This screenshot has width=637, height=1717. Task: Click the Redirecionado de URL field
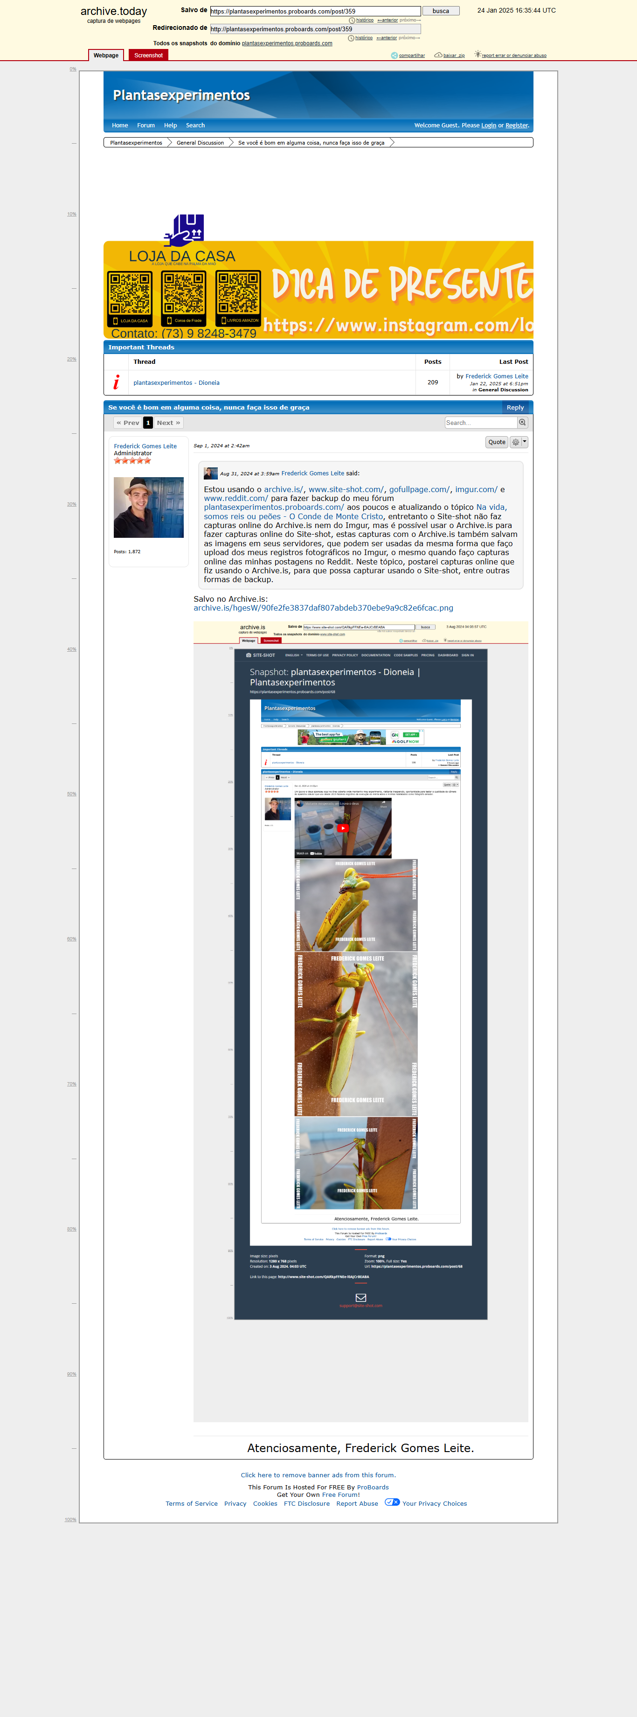(x=315, y=29)
